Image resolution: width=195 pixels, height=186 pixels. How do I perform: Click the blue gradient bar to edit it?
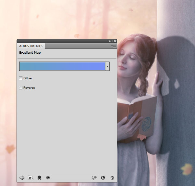pyautogui.click(x=62, y=66)
